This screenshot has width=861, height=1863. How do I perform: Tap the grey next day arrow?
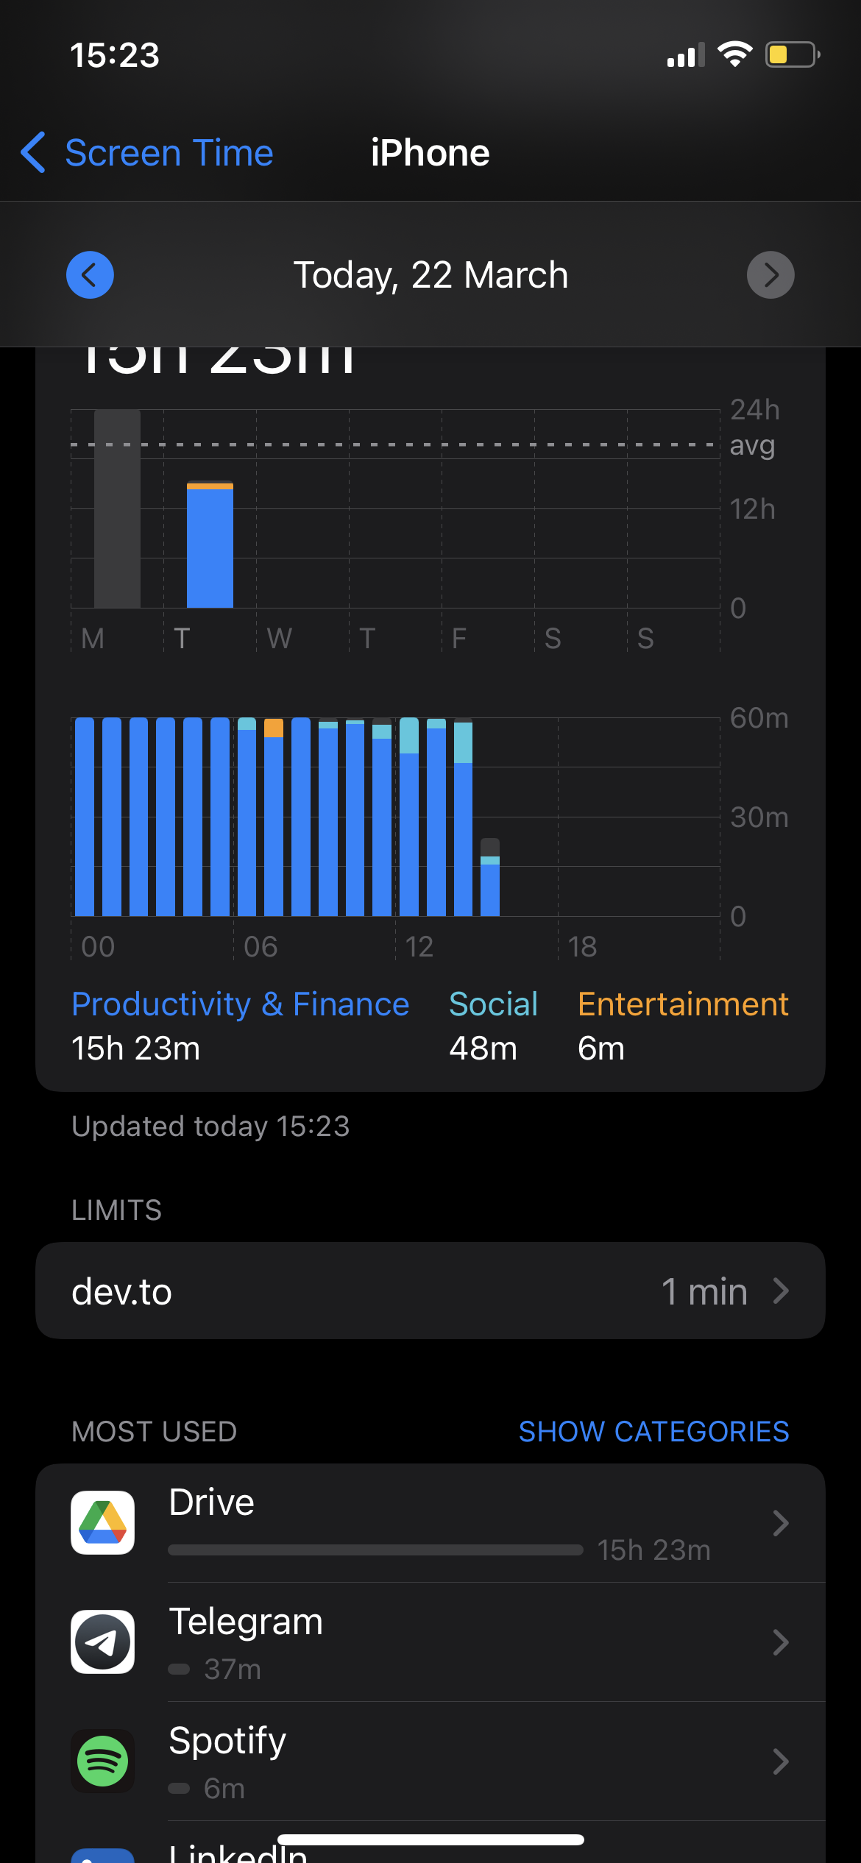pyautogui.click(x=770, y=275)
